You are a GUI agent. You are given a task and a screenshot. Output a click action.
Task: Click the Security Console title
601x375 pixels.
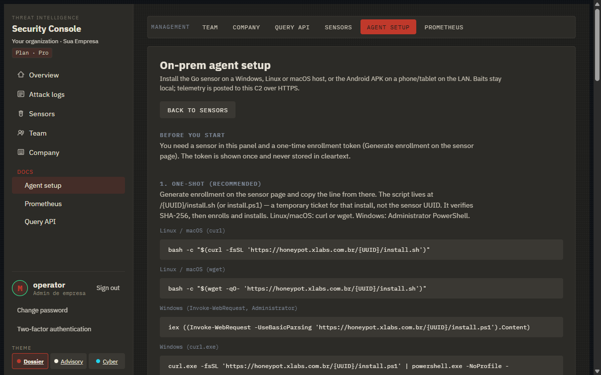(x=46, y=29)
